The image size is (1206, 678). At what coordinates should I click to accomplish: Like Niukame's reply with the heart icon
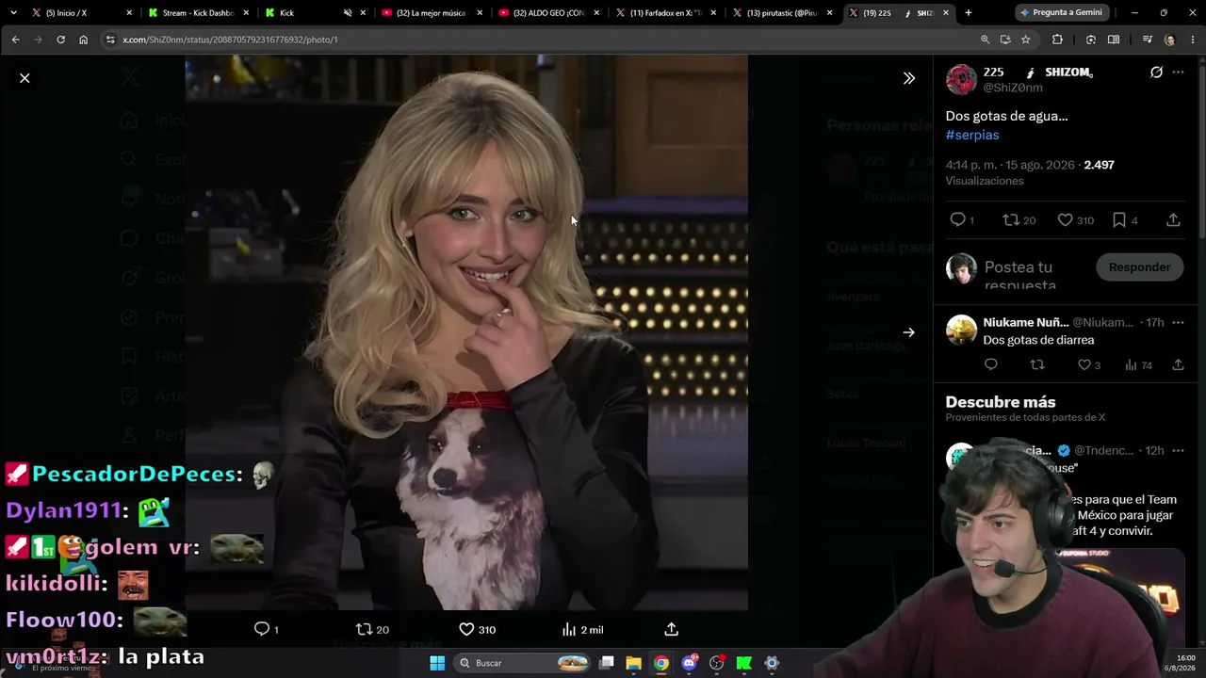click(x=1084, y=364)
